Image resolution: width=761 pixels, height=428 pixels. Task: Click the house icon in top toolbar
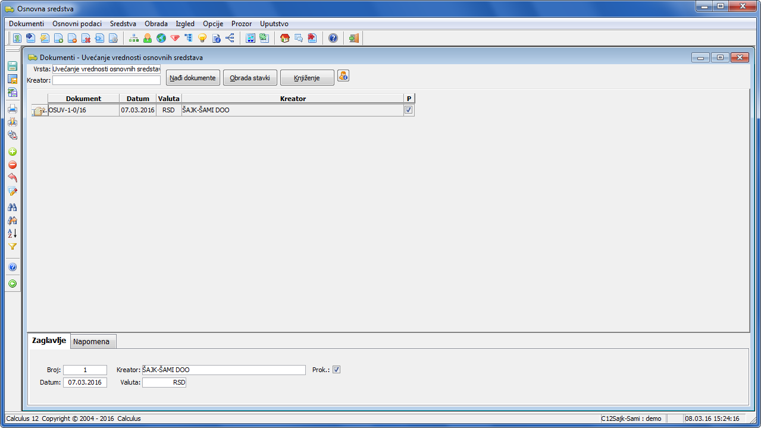(285, 38)
